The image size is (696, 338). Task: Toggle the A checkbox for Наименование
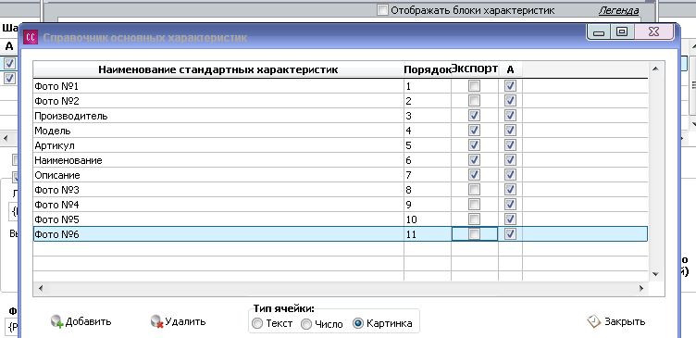(x=510, y=160)
